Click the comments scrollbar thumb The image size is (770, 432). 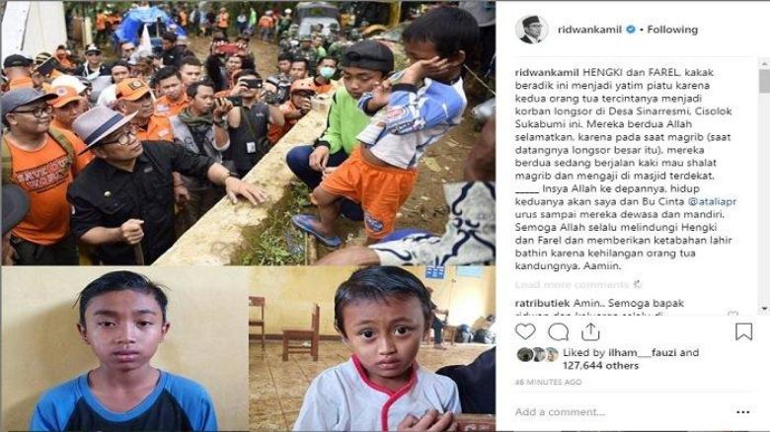pyautogui.click(x=764, y=81)
